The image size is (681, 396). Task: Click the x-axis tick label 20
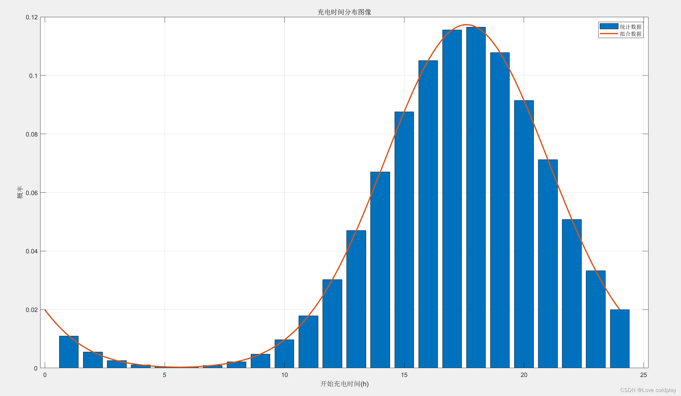coord(524,375)
